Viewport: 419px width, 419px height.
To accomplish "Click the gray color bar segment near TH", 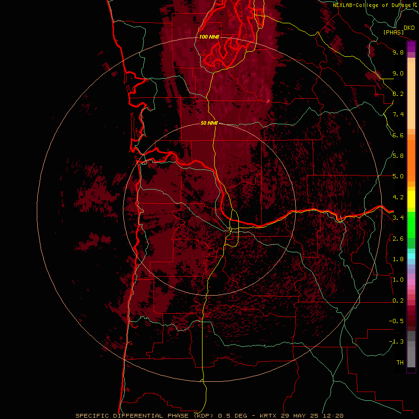I will (x=411, y=357).
